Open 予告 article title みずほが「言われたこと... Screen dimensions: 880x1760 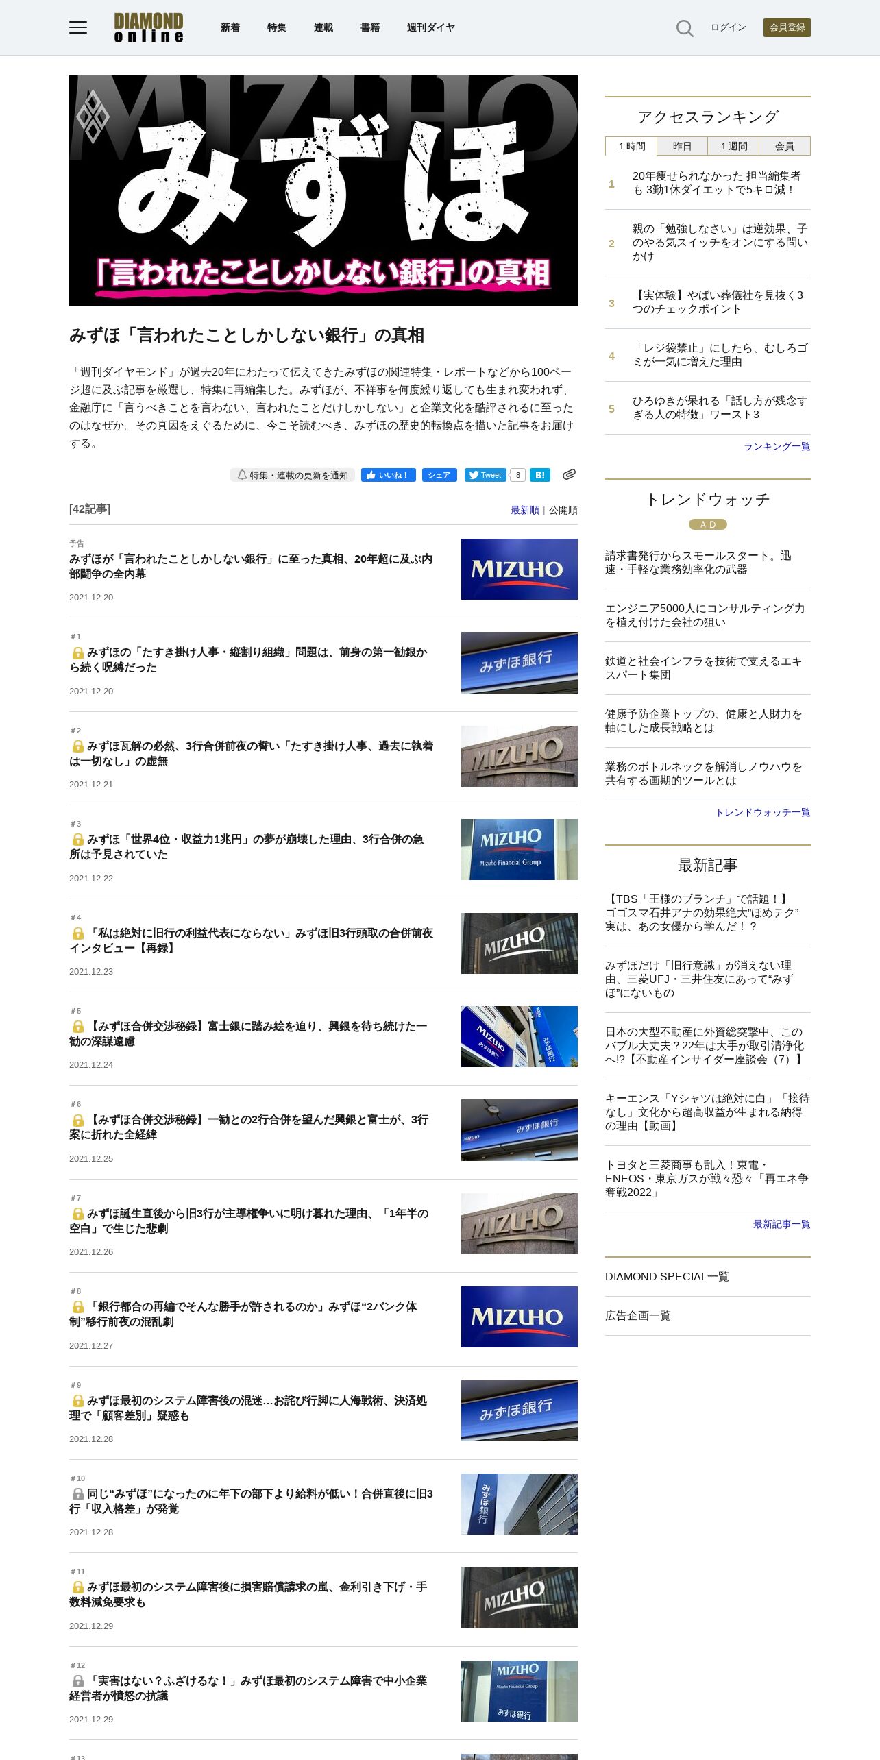click(251, 567)
